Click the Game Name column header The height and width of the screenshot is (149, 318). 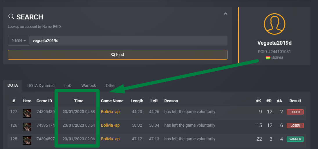[112, 101]
